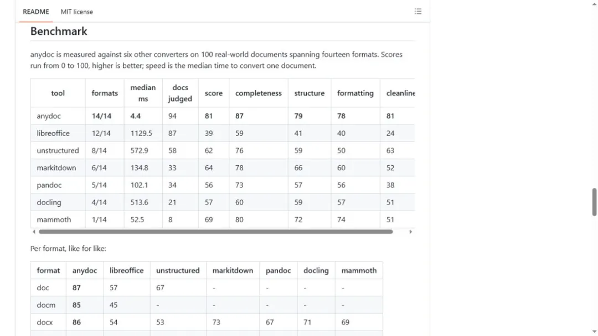Select the README tab
598x336 pixels.
pyautogui.click(x=36, y=12)
